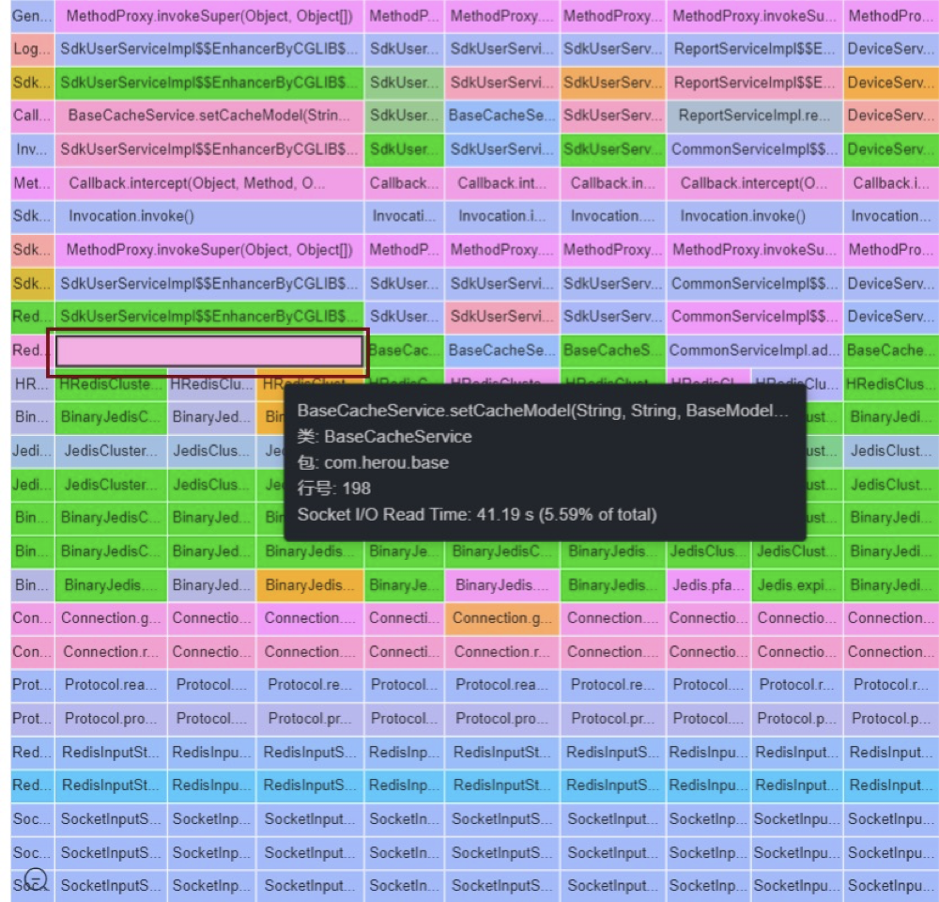Click the pink SdkUserServiceImpl$$EnhancerByCGLIB$... frame
The height and width of the screenshot is (902, 939).
coord(209,149)
